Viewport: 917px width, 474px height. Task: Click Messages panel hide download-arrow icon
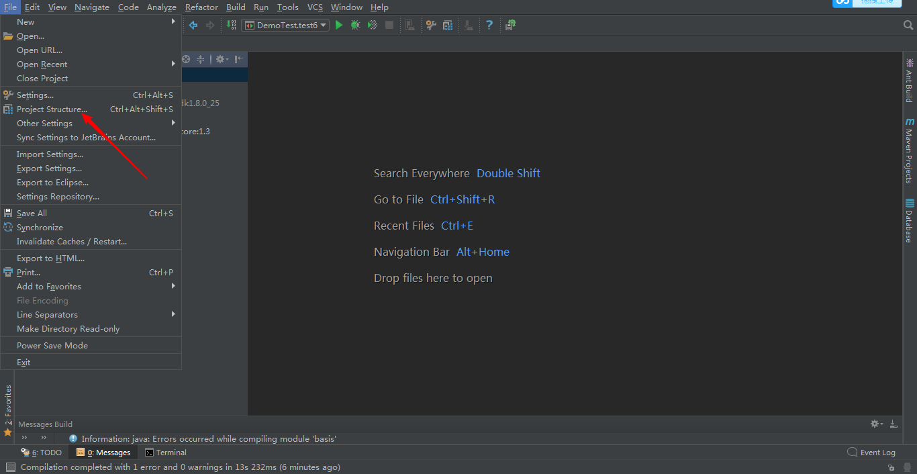pos(894,424)
